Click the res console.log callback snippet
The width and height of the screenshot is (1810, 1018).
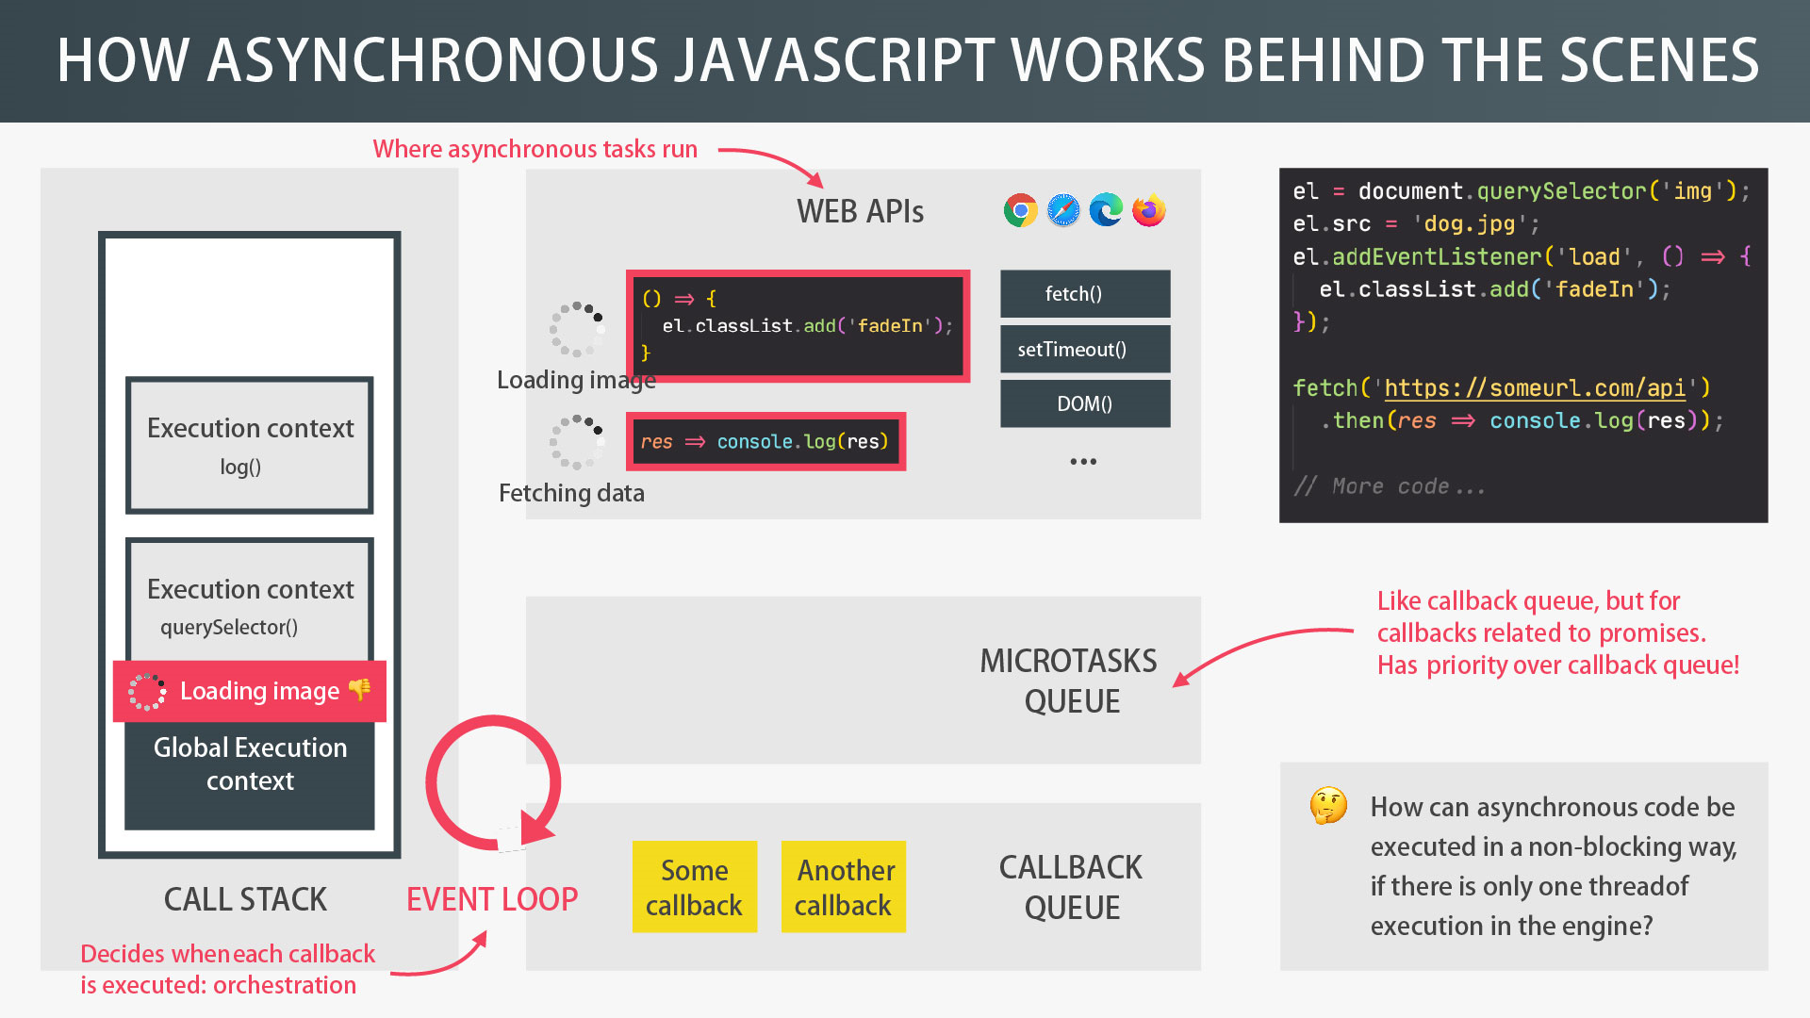pyautogui.click(x=765, y=442)
